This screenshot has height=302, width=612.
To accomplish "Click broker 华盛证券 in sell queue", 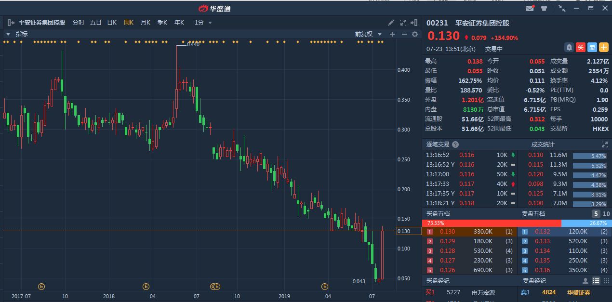I will 579,292.
